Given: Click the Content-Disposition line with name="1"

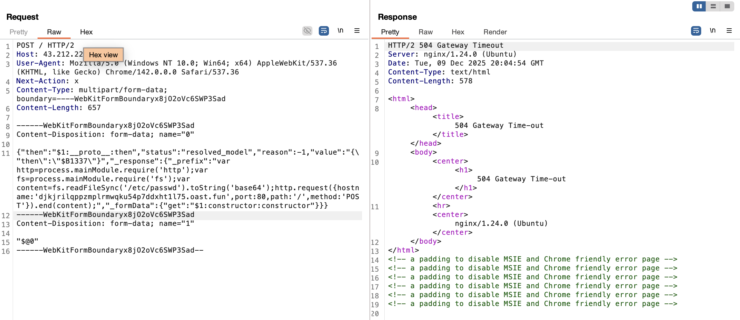Looking at the screenshot, I should (x=105, y=224).
